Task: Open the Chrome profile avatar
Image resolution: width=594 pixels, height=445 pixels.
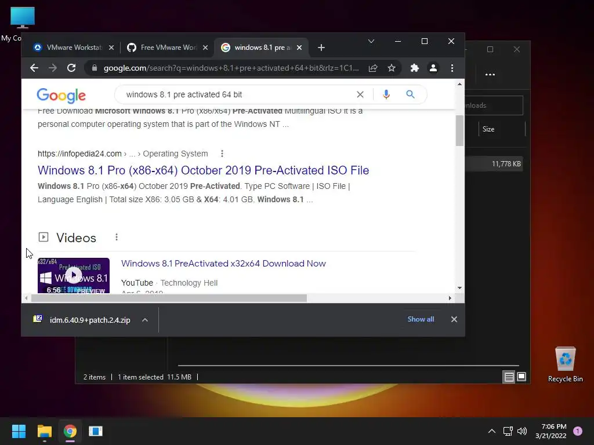Action: (x=433, y=68)
